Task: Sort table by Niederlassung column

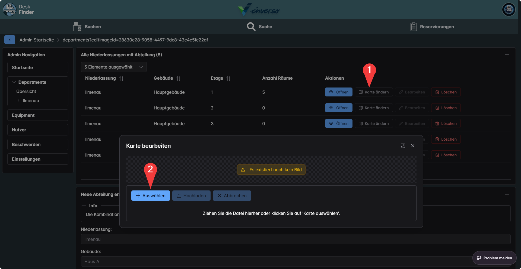Action: (x=121, y=78)
